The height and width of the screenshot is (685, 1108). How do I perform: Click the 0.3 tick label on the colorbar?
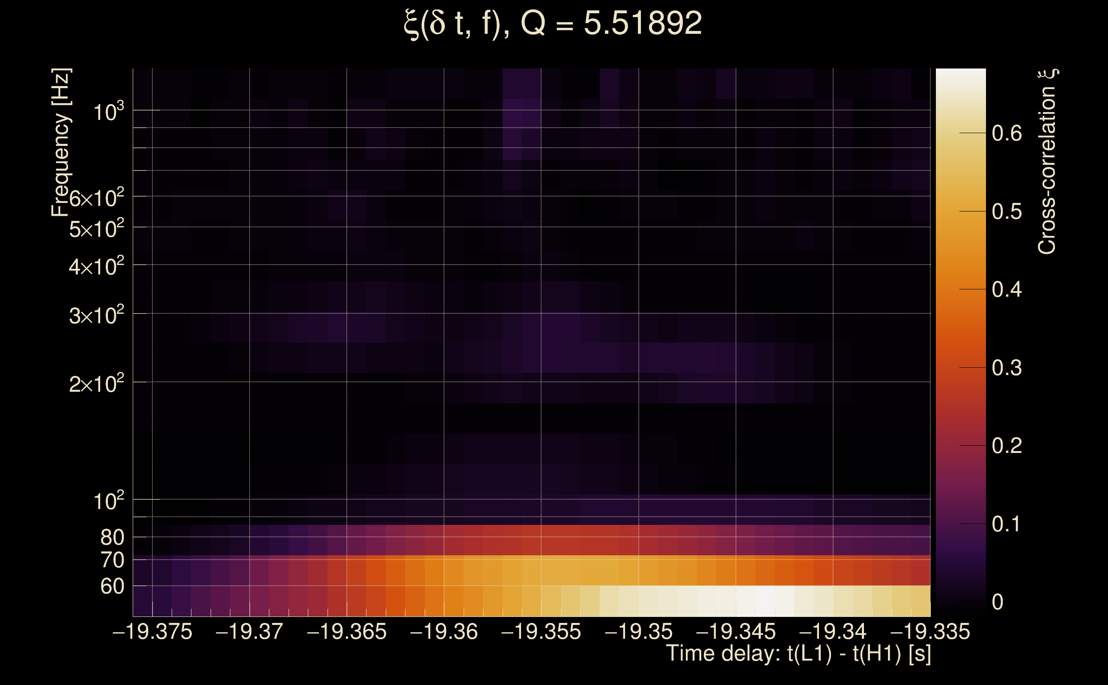tap(1007, 368)
